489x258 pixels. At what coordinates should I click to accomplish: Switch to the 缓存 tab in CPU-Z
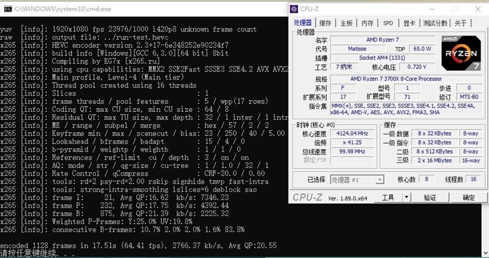coord(325,23)
